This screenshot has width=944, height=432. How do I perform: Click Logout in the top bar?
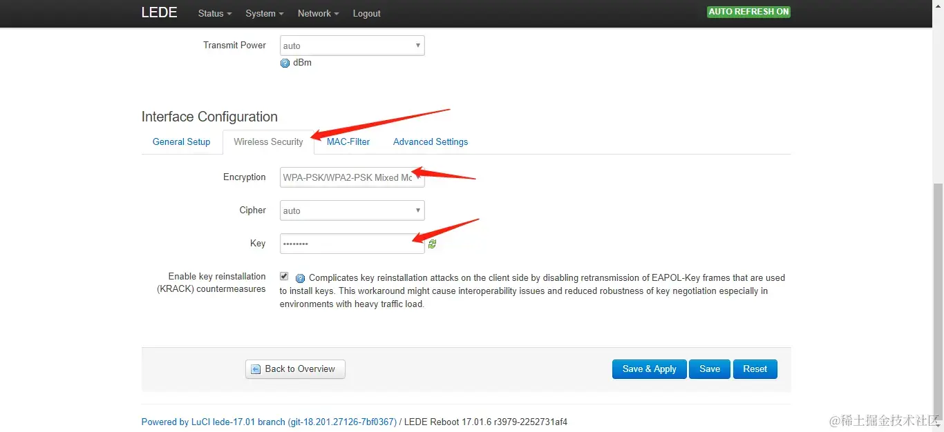(x=366, y=13)
